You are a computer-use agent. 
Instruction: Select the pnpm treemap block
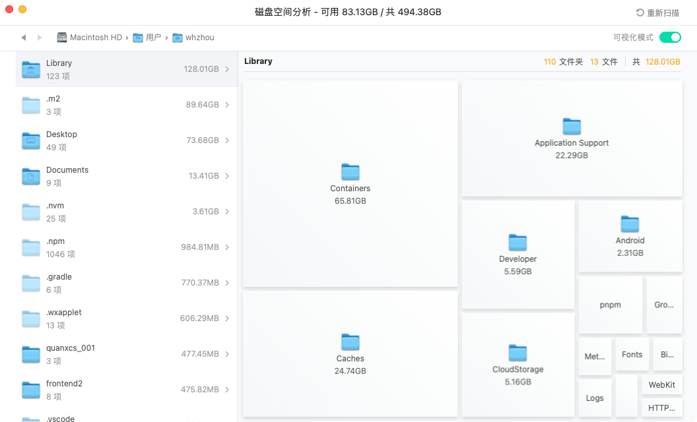point(610,305)
